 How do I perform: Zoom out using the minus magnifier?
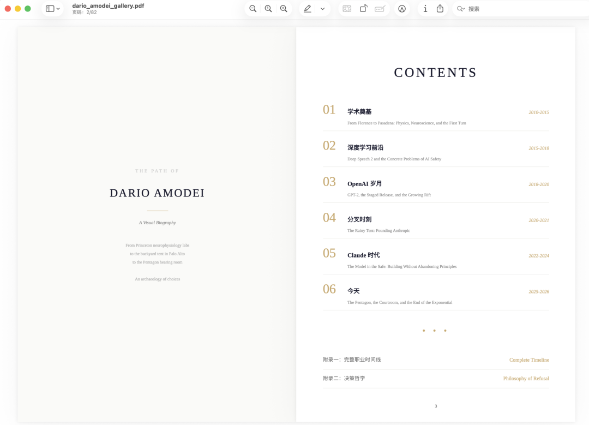(x=253, y=9)
